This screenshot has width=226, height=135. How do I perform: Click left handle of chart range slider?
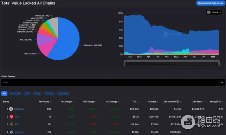pos(125,64)
